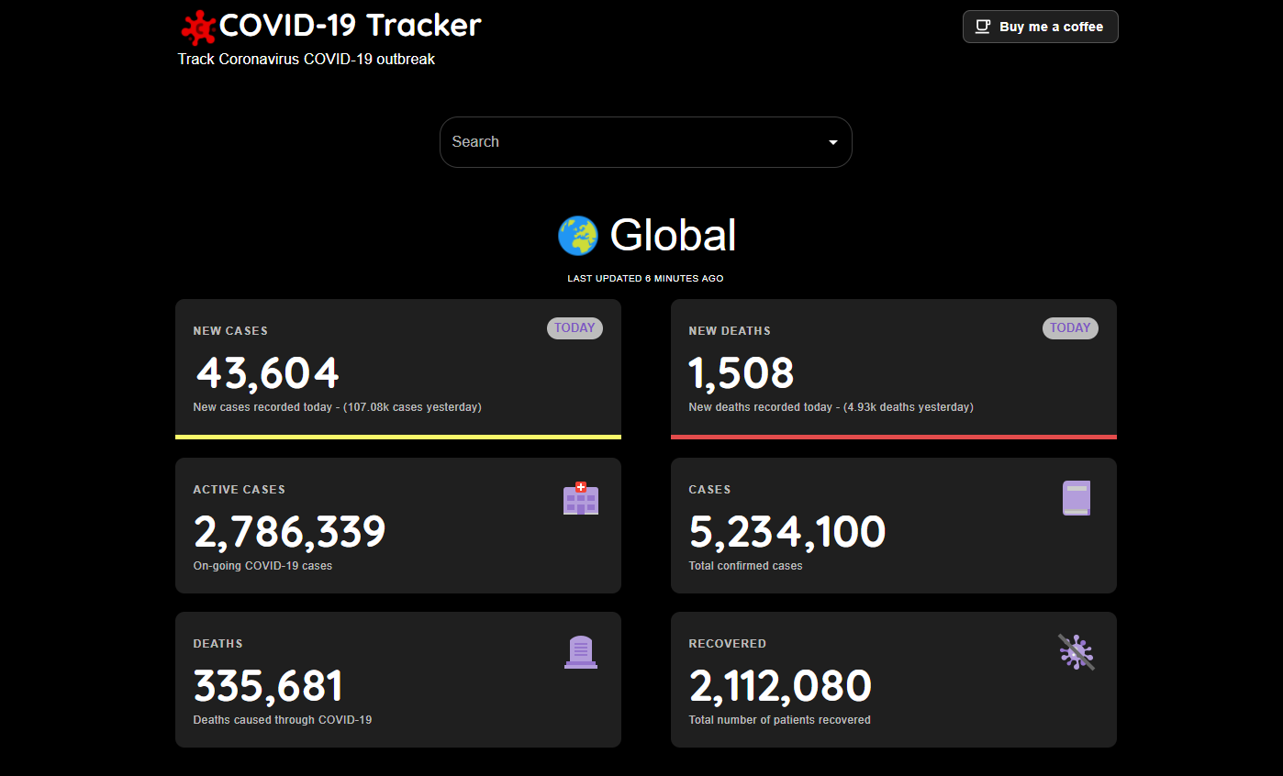Click the DEATHS card label
Image resolution: width=1283 pixels, height=776 pixels.
[218, 644]
